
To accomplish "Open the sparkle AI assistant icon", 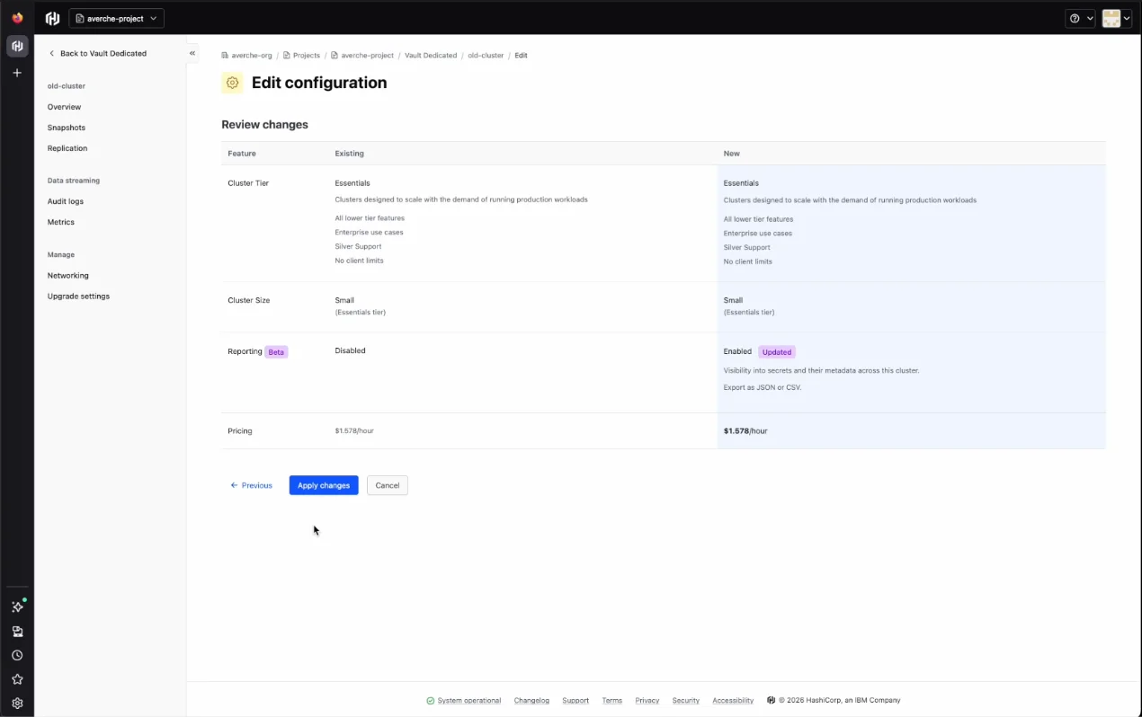I will [x=17, y=607].
